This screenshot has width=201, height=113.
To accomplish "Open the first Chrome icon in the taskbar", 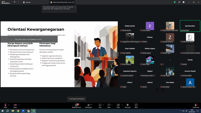I will tap(18, 111).
